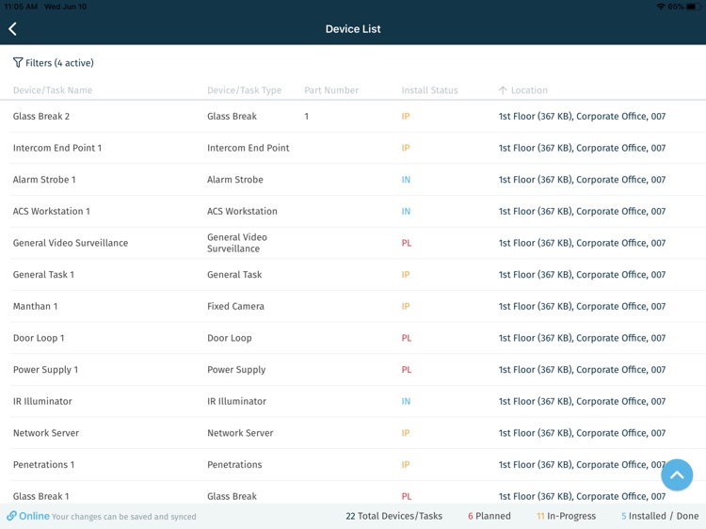Sort by Device/Task Type column
This screenshot has width=706, height=529.
click(x=244, y=90)
